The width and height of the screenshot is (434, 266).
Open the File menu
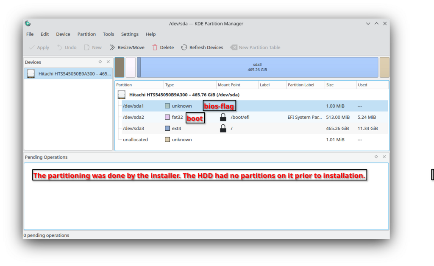point(30,34)
